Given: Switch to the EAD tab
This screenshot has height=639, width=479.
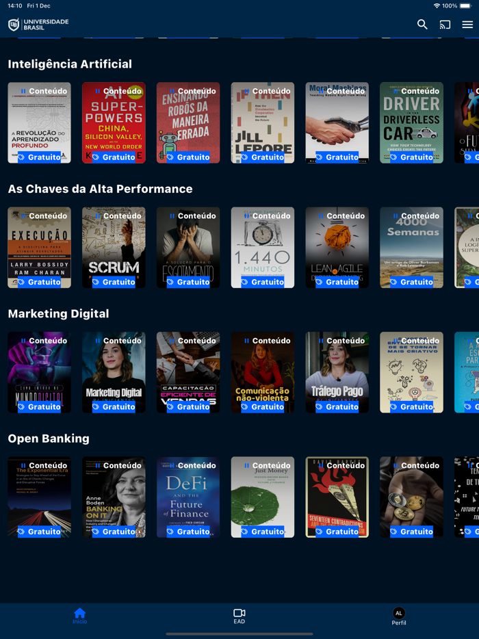Looking at the screenshot, I should [239, 616].
